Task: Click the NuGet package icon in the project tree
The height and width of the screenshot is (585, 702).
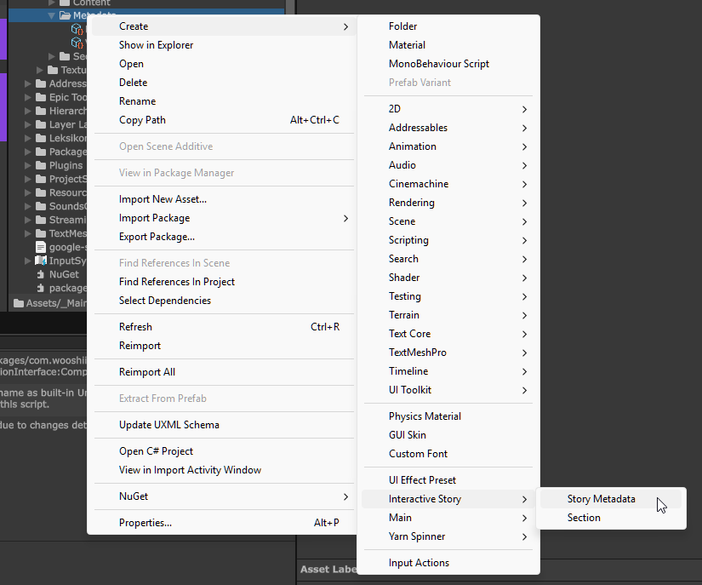Action: [40, 274]
